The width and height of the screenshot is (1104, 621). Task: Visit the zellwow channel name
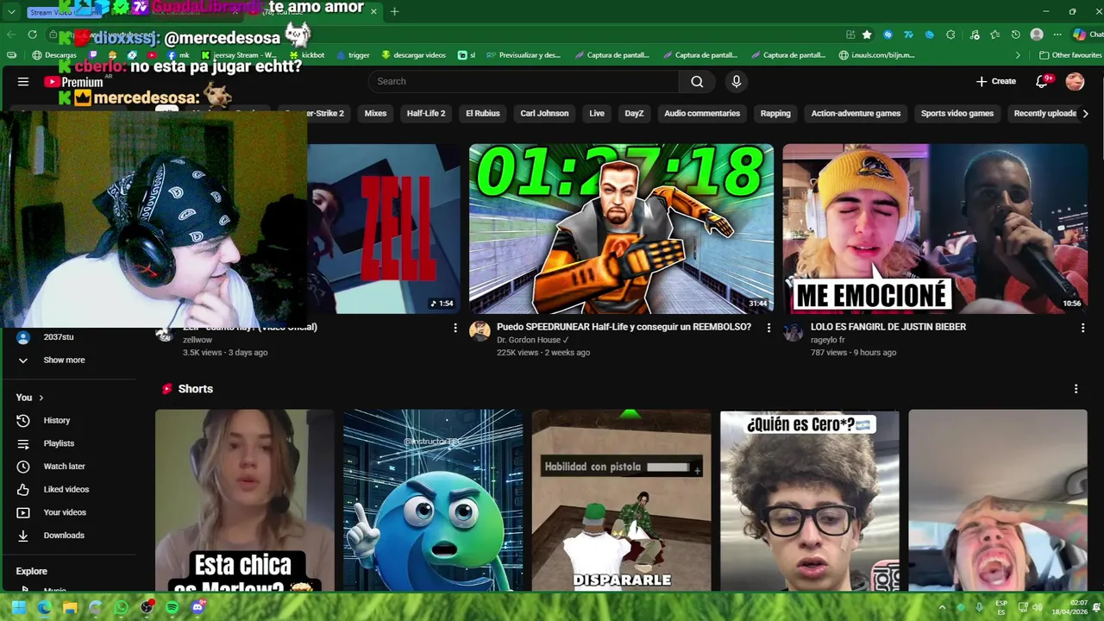point(198,340)
